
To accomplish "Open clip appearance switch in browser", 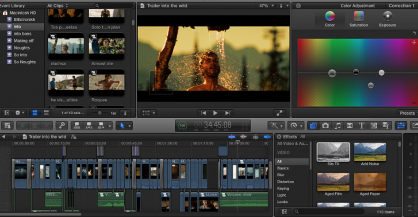I will pos(125,113).
